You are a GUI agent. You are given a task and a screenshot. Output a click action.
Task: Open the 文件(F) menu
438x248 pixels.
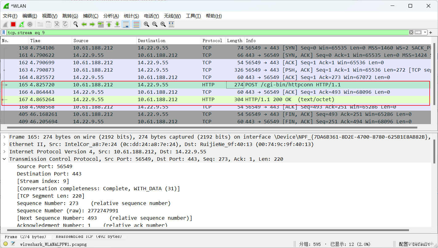click(x=10, y=16)
